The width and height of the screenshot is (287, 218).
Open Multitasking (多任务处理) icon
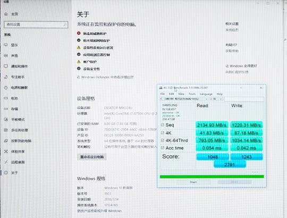tap(6, 130)
